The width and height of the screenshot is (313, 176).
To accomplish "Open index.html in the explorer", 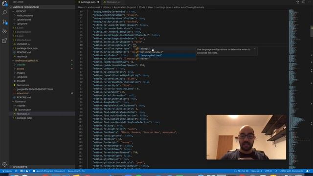I will coord(22,93).
